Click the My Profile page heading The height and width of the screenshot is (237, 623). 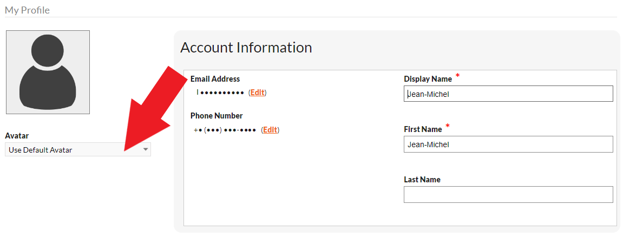[27, 10]
